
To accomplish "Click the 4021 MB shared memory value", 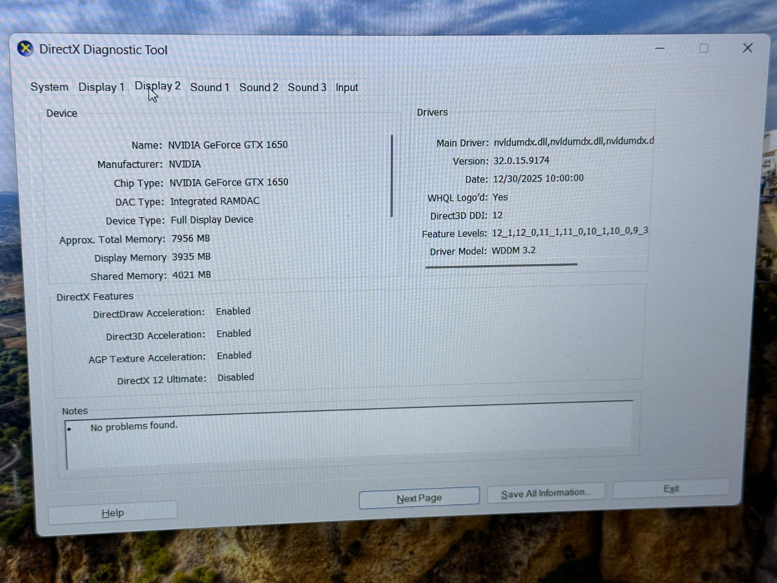I will point(192,275).
